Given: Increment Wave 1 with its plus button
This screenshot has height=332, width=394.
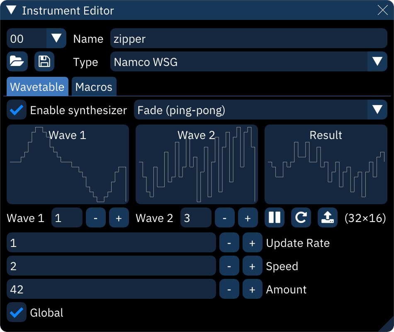Looking at the screenshot, I should pos(119,217).
